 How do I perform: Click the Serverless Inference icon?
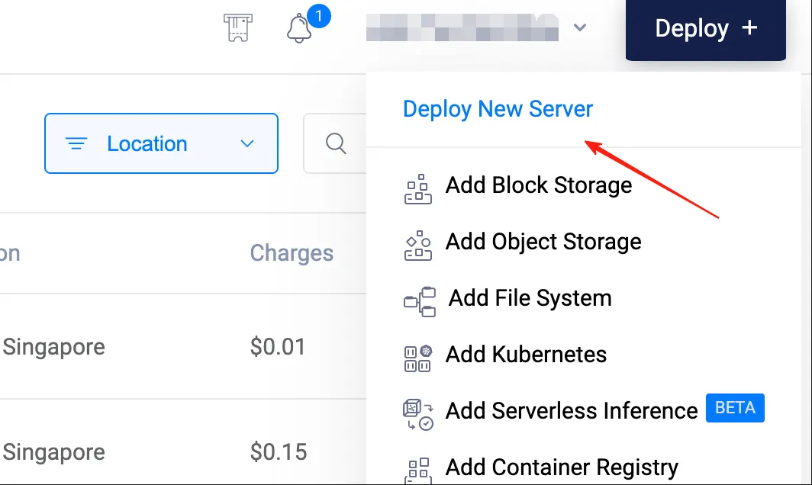click(x=417, y=413)
